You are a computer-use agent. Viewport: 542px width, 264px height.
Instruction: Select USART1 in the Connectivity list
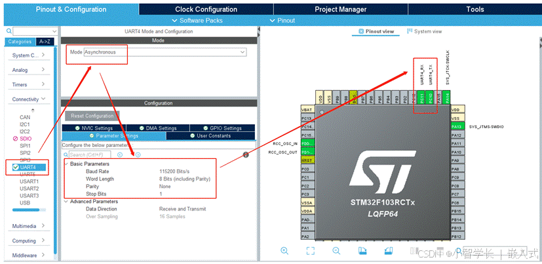coord(29,181)
